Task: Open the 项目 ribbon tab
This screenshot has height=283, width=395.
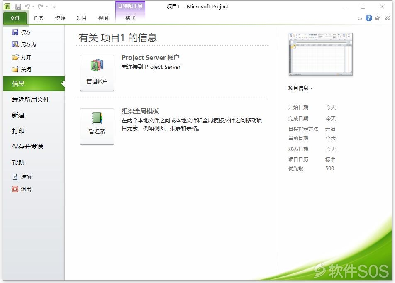Action: [81, 18]
